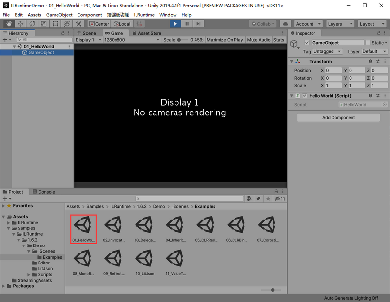This screenshot has height=302, width=390.
Task: Toggle Maximize On Play
Action: click(x=225, y=40)
